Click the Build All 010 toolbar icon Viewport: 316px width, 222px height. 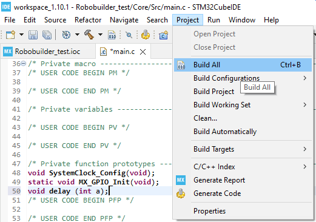pos(112,35)
